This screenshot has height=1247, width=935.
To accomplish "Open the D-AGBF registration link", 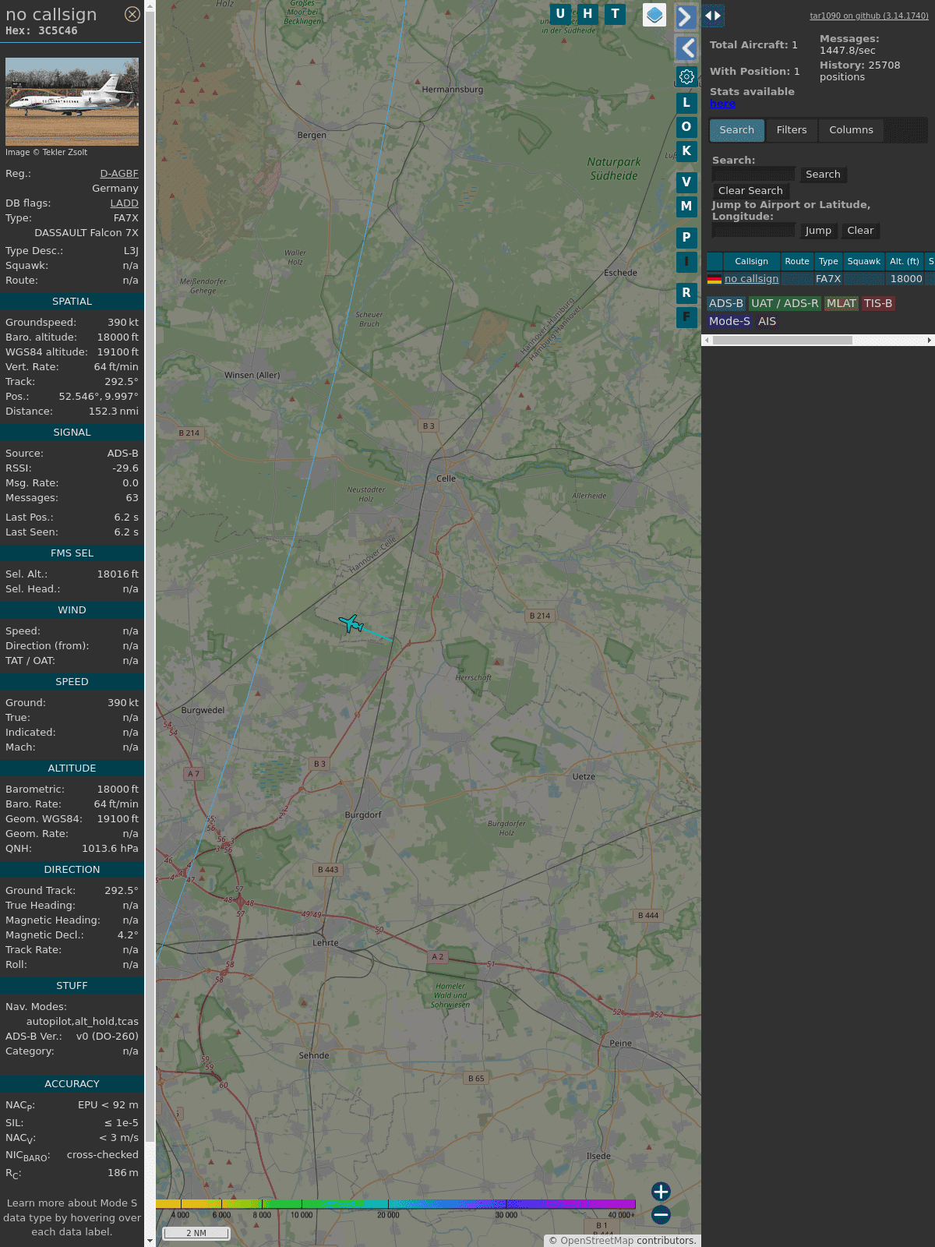I will pyautogui.click(x=119, y=174).
